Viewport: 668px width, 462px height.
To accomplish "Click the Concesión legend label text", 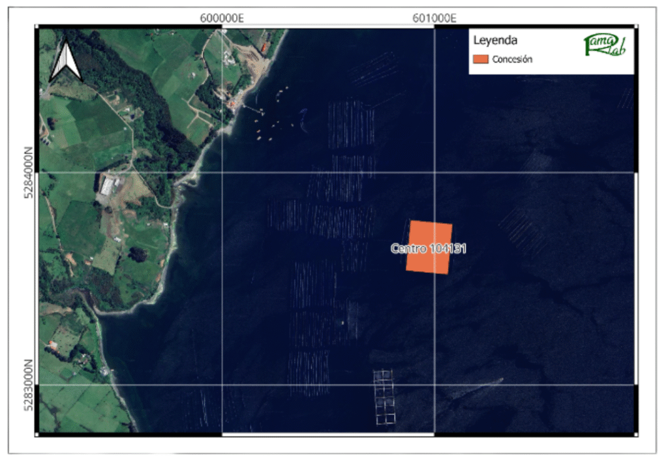I will pyautogui.click(x=512, y=59).
